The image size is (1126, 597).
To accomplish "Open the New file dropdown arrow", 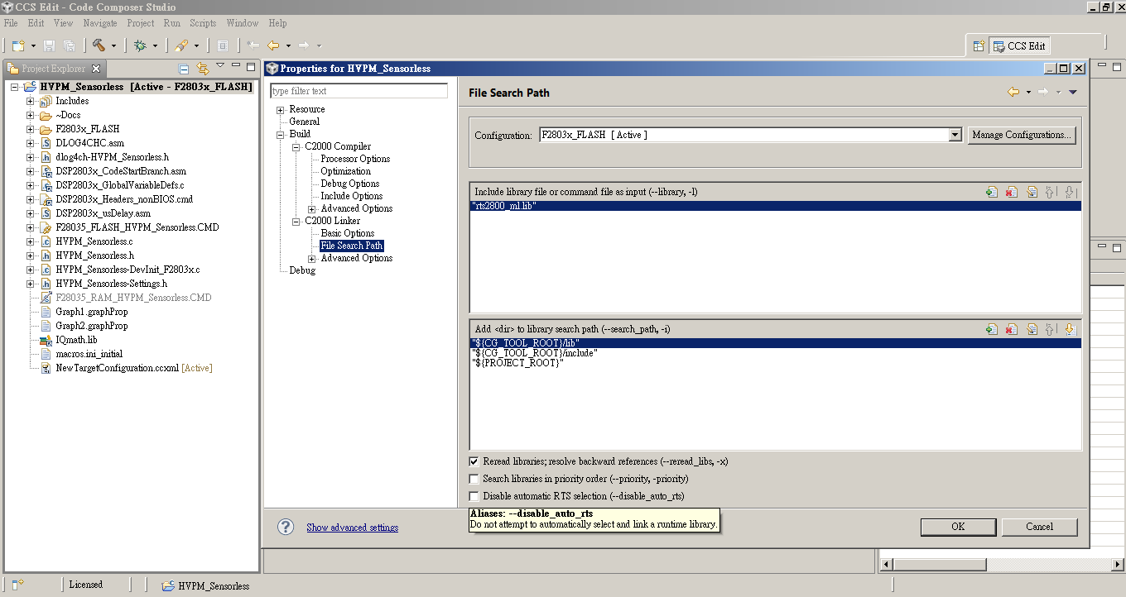I will tap(33, 46).
